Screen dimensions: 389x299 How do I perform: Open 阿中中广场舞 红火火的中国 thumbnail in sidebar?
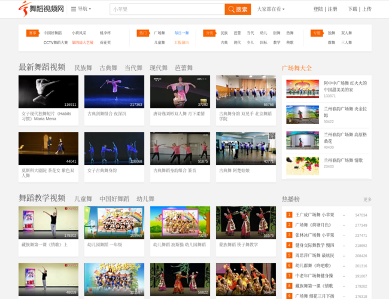(302, 89)
